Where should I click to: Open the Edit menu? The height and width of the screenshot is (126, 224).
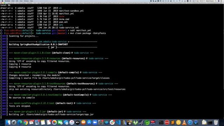pos(17,1)
